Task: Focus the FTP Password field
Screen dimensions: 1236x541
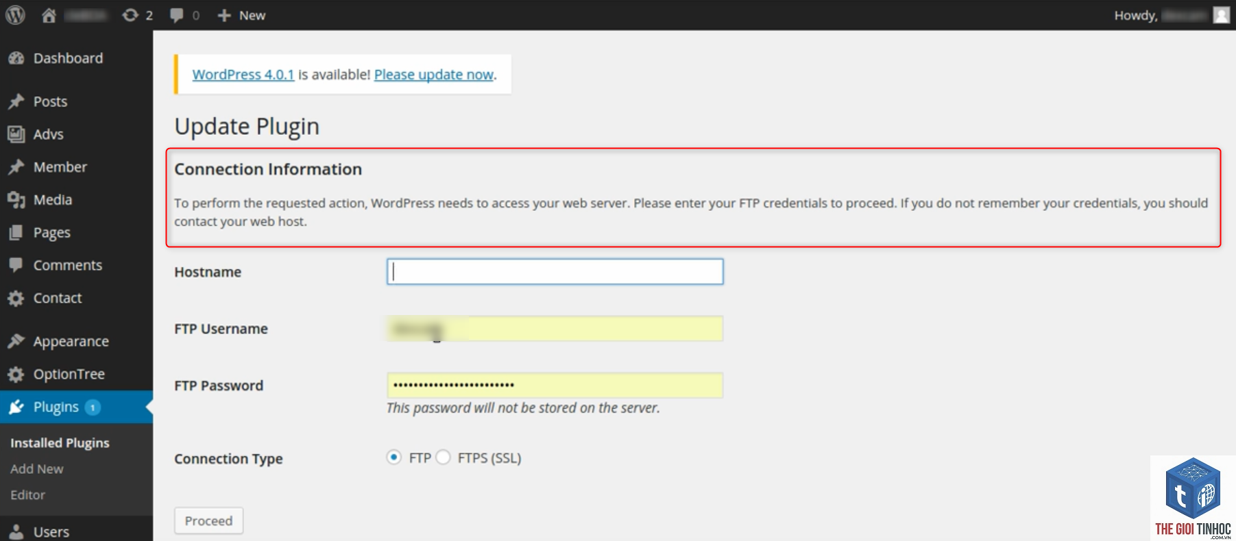Action: click(555, 385)
